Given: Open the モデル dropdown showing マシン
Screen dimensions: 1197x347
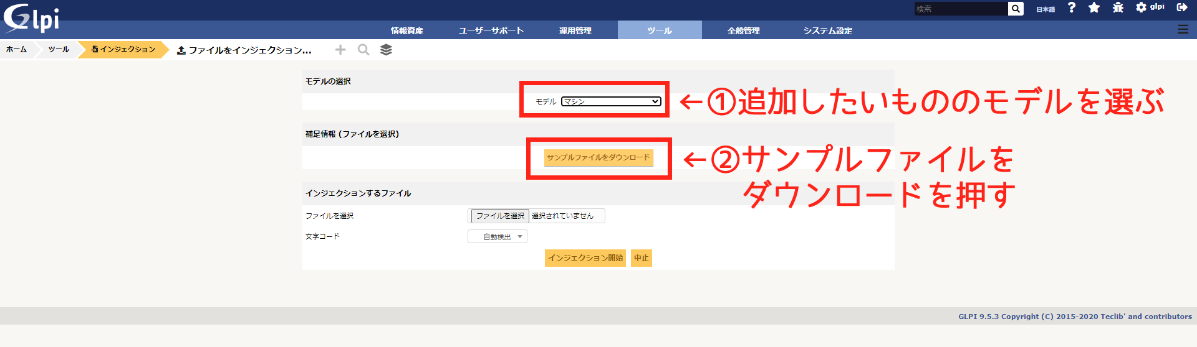Looking at the screenshot, I should pyautogui.click(x=611, y=101).
